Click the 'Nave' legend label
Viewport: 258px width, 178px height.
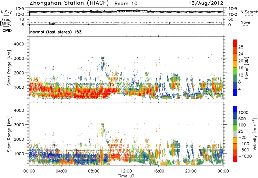pyautogui.click(x=245, y=22)
